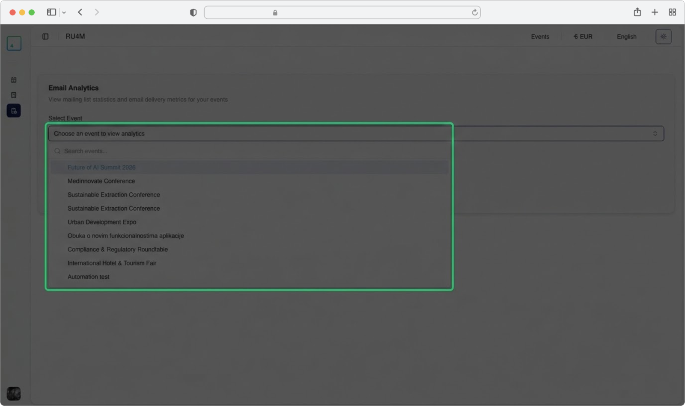Click the calendar icon in left sidebar
Screen dimensions: 685x406
click(x=14, y=80)
